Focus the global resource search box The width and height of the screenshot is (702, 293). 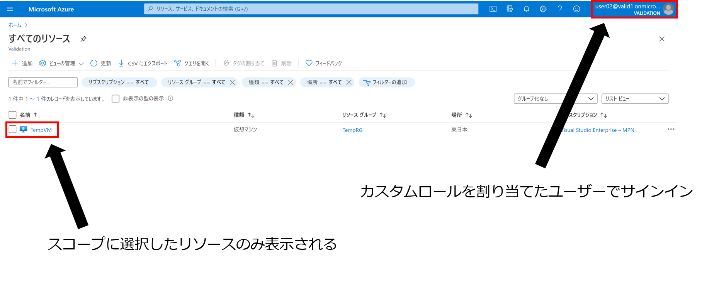click(311, 9)
